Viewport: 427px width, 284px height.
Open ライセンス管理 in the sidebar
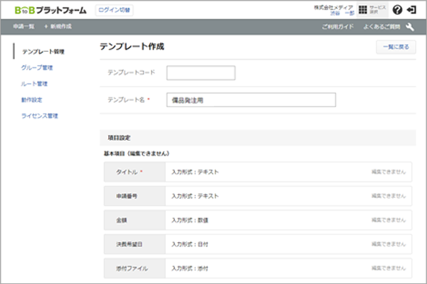pos(39,116)
